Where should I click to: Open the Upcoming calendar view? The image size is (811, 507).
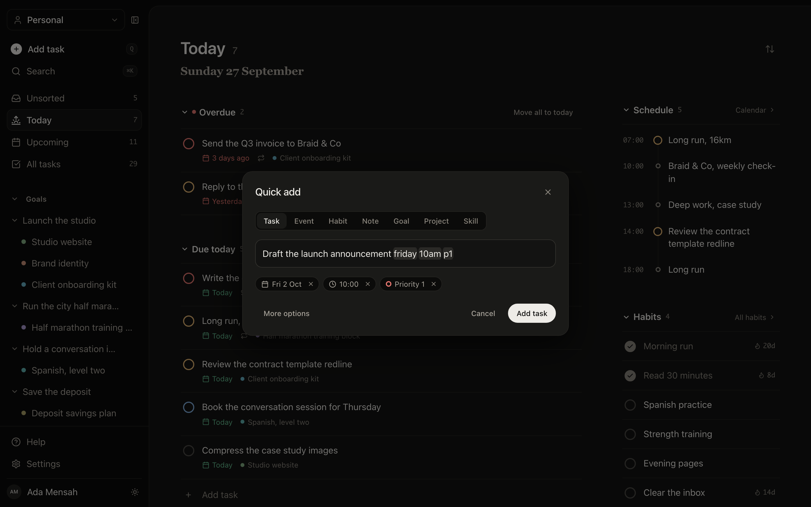[x=74, y=142]
